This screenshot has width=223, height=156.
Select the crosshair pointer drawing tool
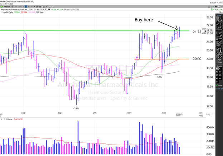[x=220, y=18]
